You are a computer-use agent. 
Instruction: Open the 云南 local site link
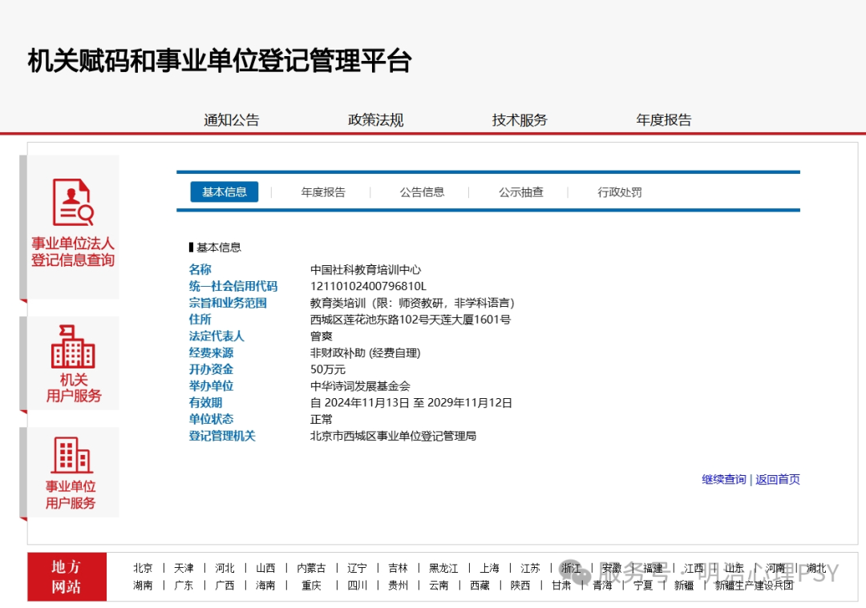pos(439,585)
